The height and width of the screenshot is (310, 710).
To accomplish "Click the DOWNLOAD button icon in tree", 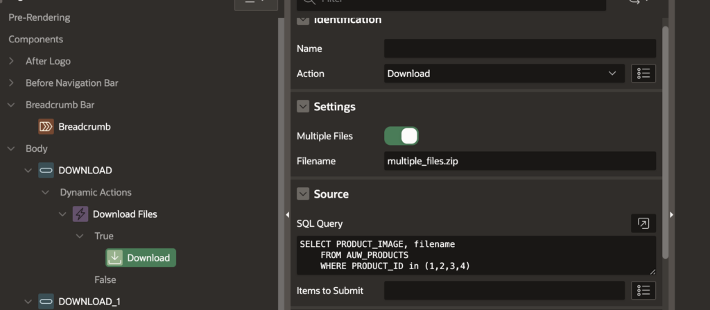I will point(46,171).
